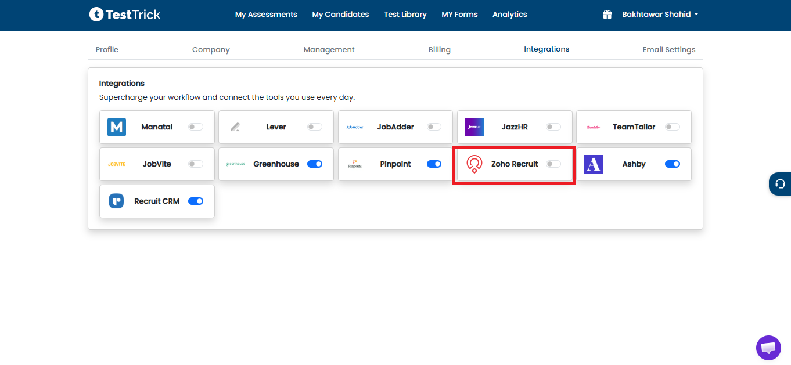Click the Integrations section heading
Screen dimensions: 791x365
pos(122,84)
